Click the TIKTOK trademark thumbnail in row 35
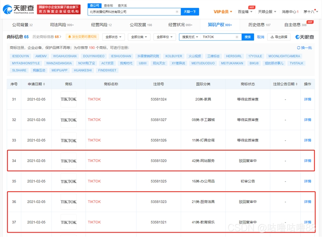 point(68,181)
